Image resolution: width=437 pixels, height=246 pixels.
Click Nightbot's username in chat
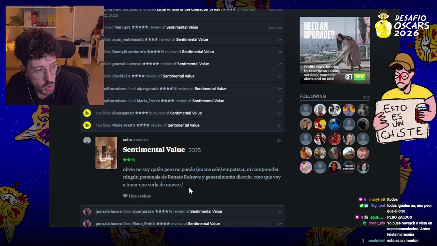(x=378, y=206)
